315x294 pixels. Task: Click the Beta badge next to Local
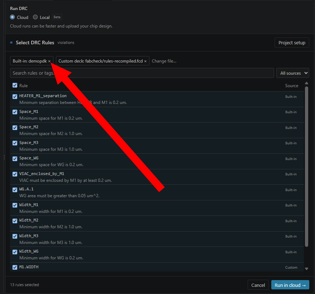(x=57, y=17)
